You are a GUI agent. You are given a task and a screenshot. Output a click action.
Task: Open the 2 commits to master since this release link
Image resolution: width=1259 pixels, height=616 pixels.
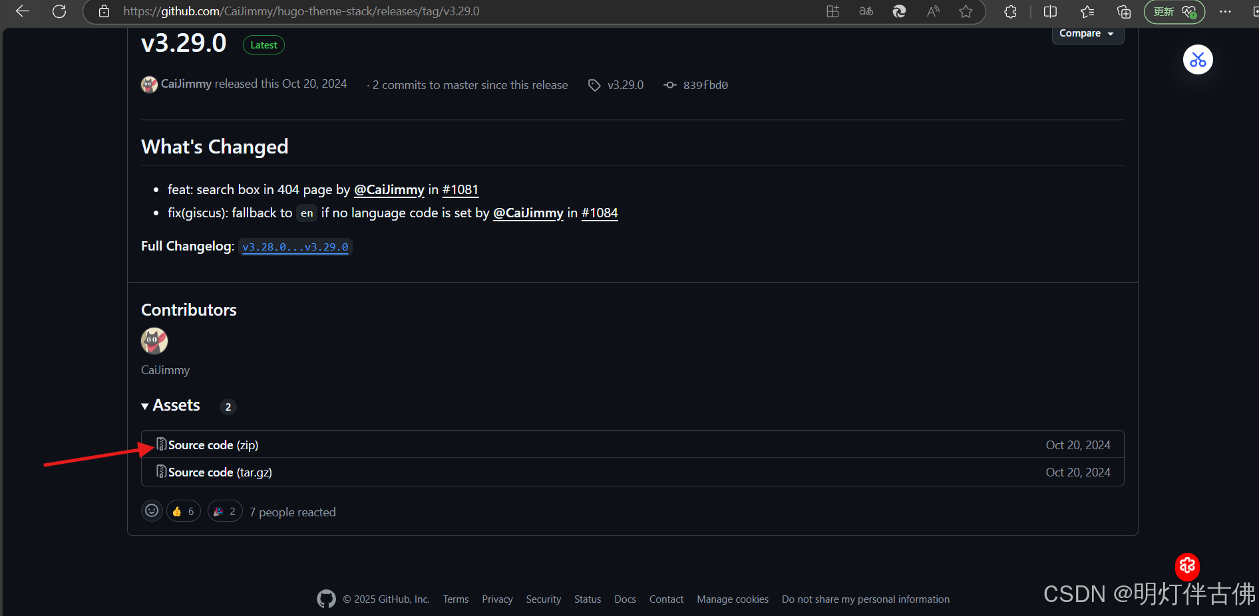(470, 85)
